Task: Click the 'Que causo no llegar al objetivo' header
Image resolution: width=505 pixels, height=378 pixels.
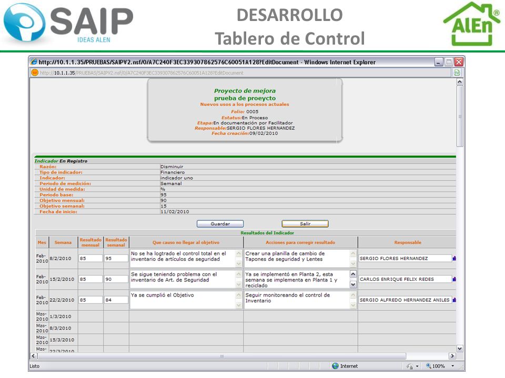Action: 186,243
